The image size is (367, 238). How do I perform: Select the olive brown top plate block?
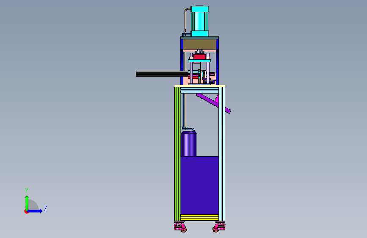pos(199,44)
